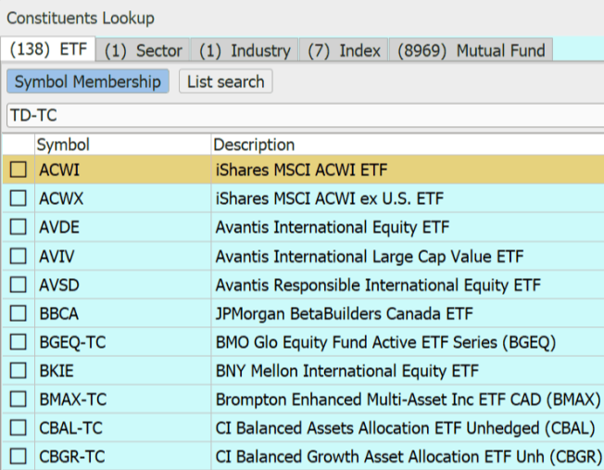
Task: Select the AVSD symbol cell
Action: tap(122, 285)
